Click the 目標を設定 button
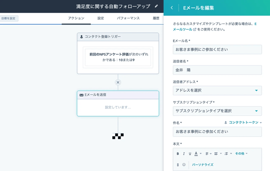The width and height of the screenshot is (270, 171). pos(9,18)
